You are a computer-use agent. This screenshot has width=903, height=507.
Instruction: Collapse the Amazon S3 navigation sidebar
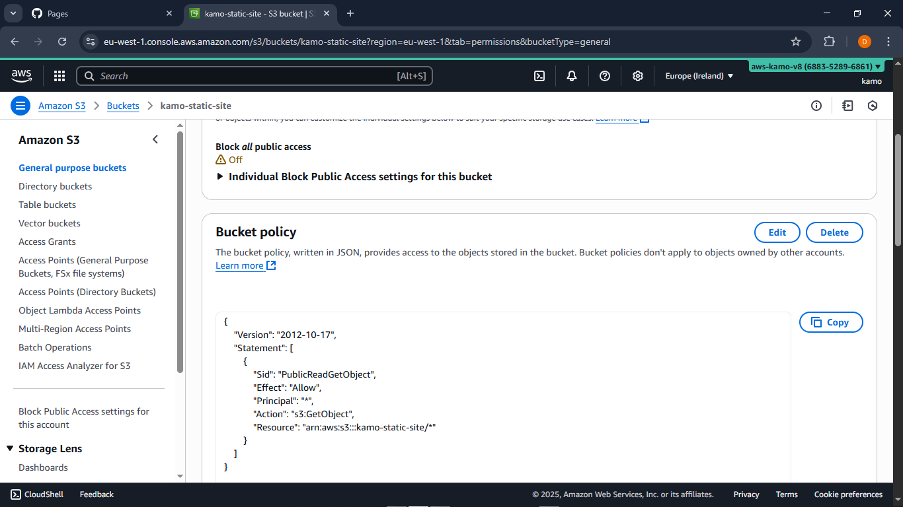(155, 139)
